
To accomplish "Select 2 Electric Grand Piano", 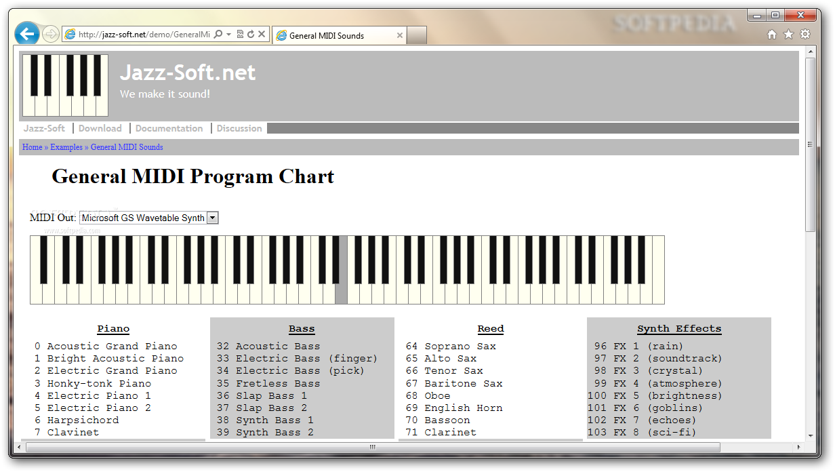I will tap(106, 371).
